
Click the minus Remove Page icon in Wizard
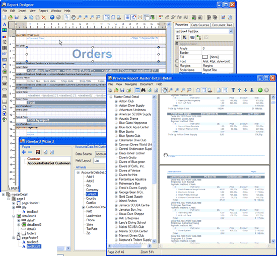pos(30,152)
